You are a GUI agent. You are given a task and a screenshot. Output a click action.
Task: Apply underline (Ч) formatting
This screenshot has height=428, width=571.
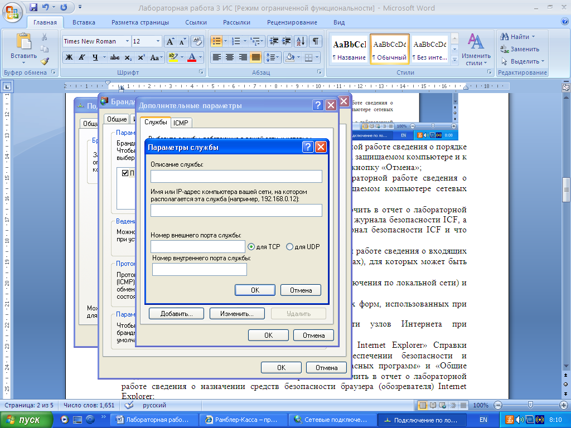point(95,57)
